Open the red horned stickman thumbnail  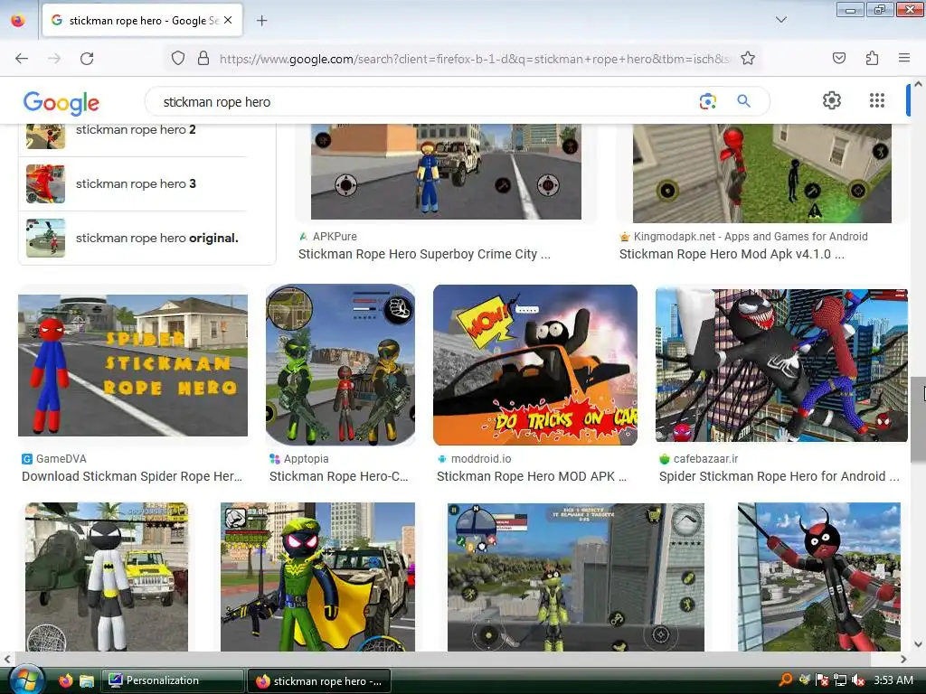click(819, 577)
